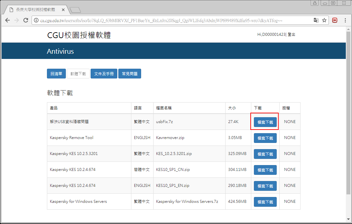Download Kaspersky for Windows Servers.7z
The image size is (352, 224).
(x=265, y=202)
